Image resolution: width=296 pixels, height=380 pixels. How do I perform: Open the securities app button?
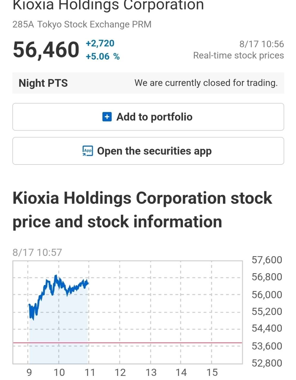point(148,151)
